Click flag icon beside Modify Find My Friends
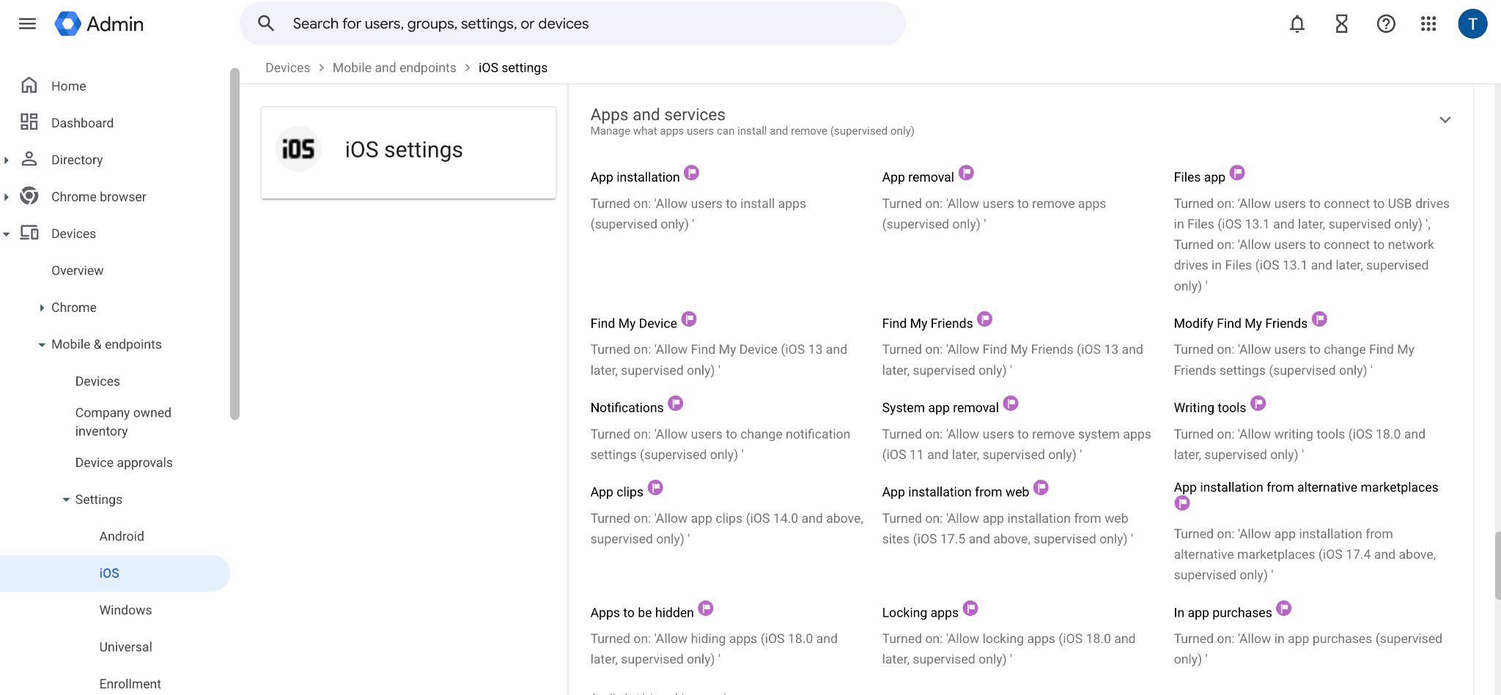This screenshot has height=695, width=1501. coord(1319,319)
